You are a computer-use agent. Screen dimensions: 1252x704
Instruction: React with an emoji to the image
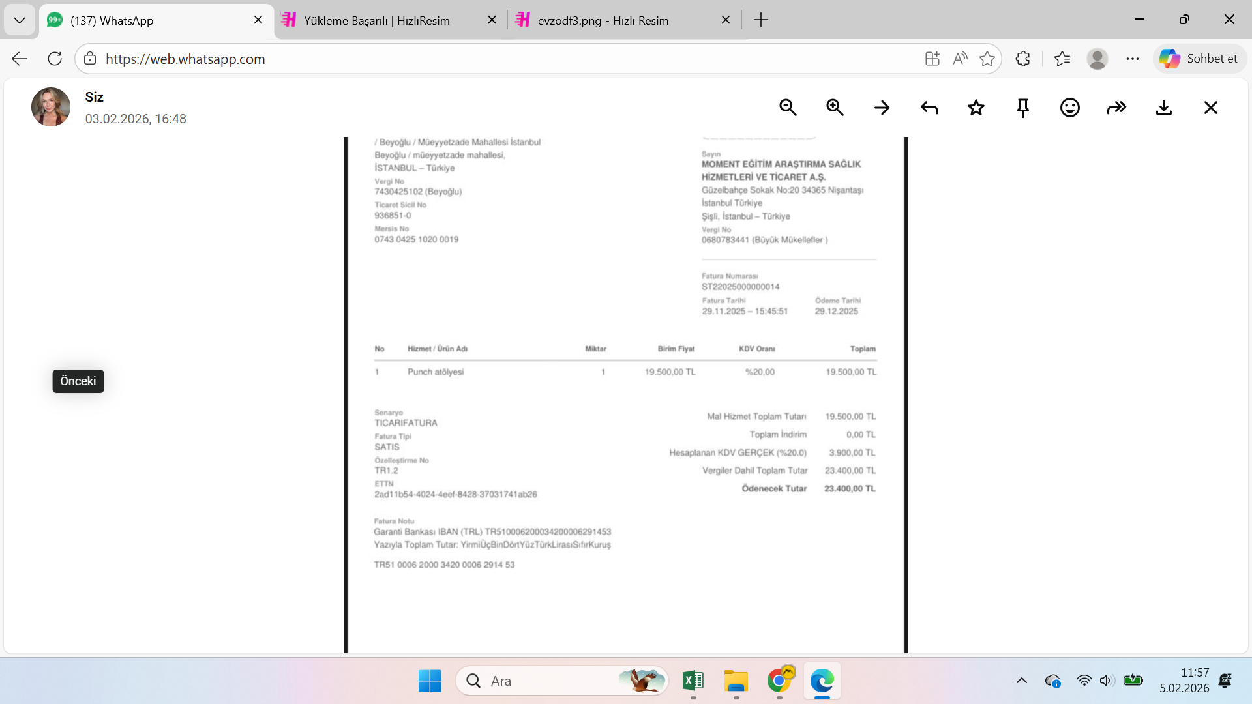1070,108
